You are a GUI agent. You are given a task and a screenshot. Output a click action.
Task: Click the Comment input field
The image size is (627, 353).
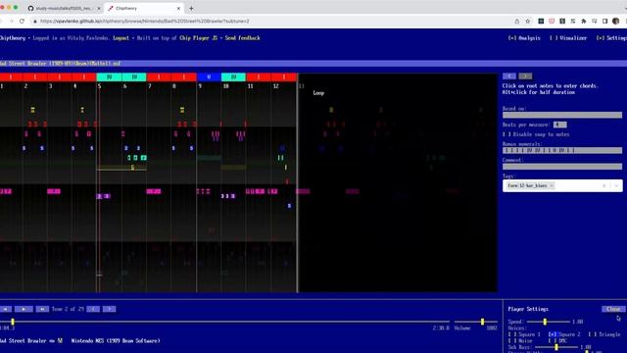pos(562,166)
